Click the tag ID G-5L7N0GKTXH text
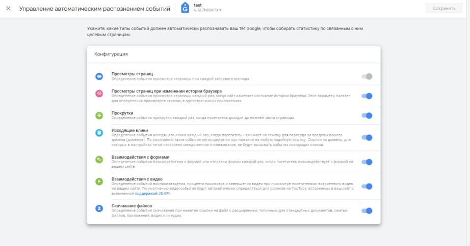 point(207,10)
